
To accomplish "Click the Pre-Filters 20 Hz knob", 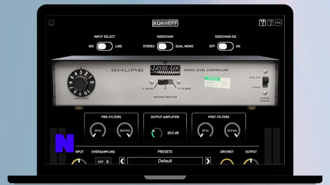I will point(98,130).
